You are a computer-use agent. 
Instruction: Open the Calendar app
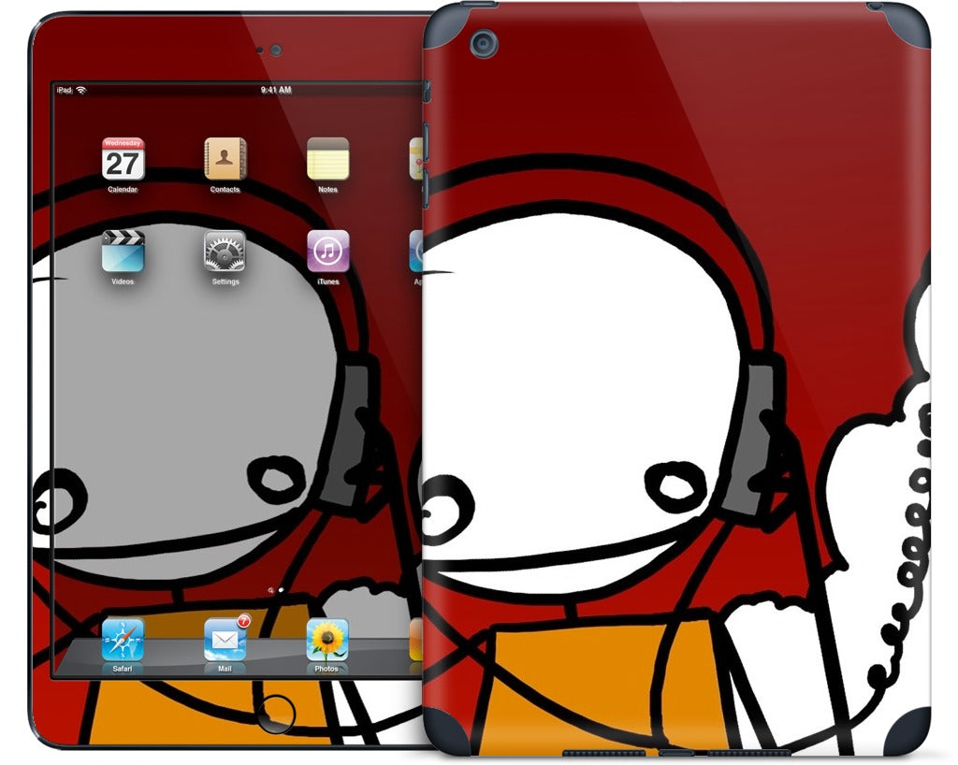click(x=123, y=159)
